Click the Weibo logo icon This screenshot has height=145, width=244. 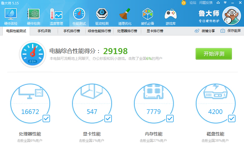coord(197,31)
